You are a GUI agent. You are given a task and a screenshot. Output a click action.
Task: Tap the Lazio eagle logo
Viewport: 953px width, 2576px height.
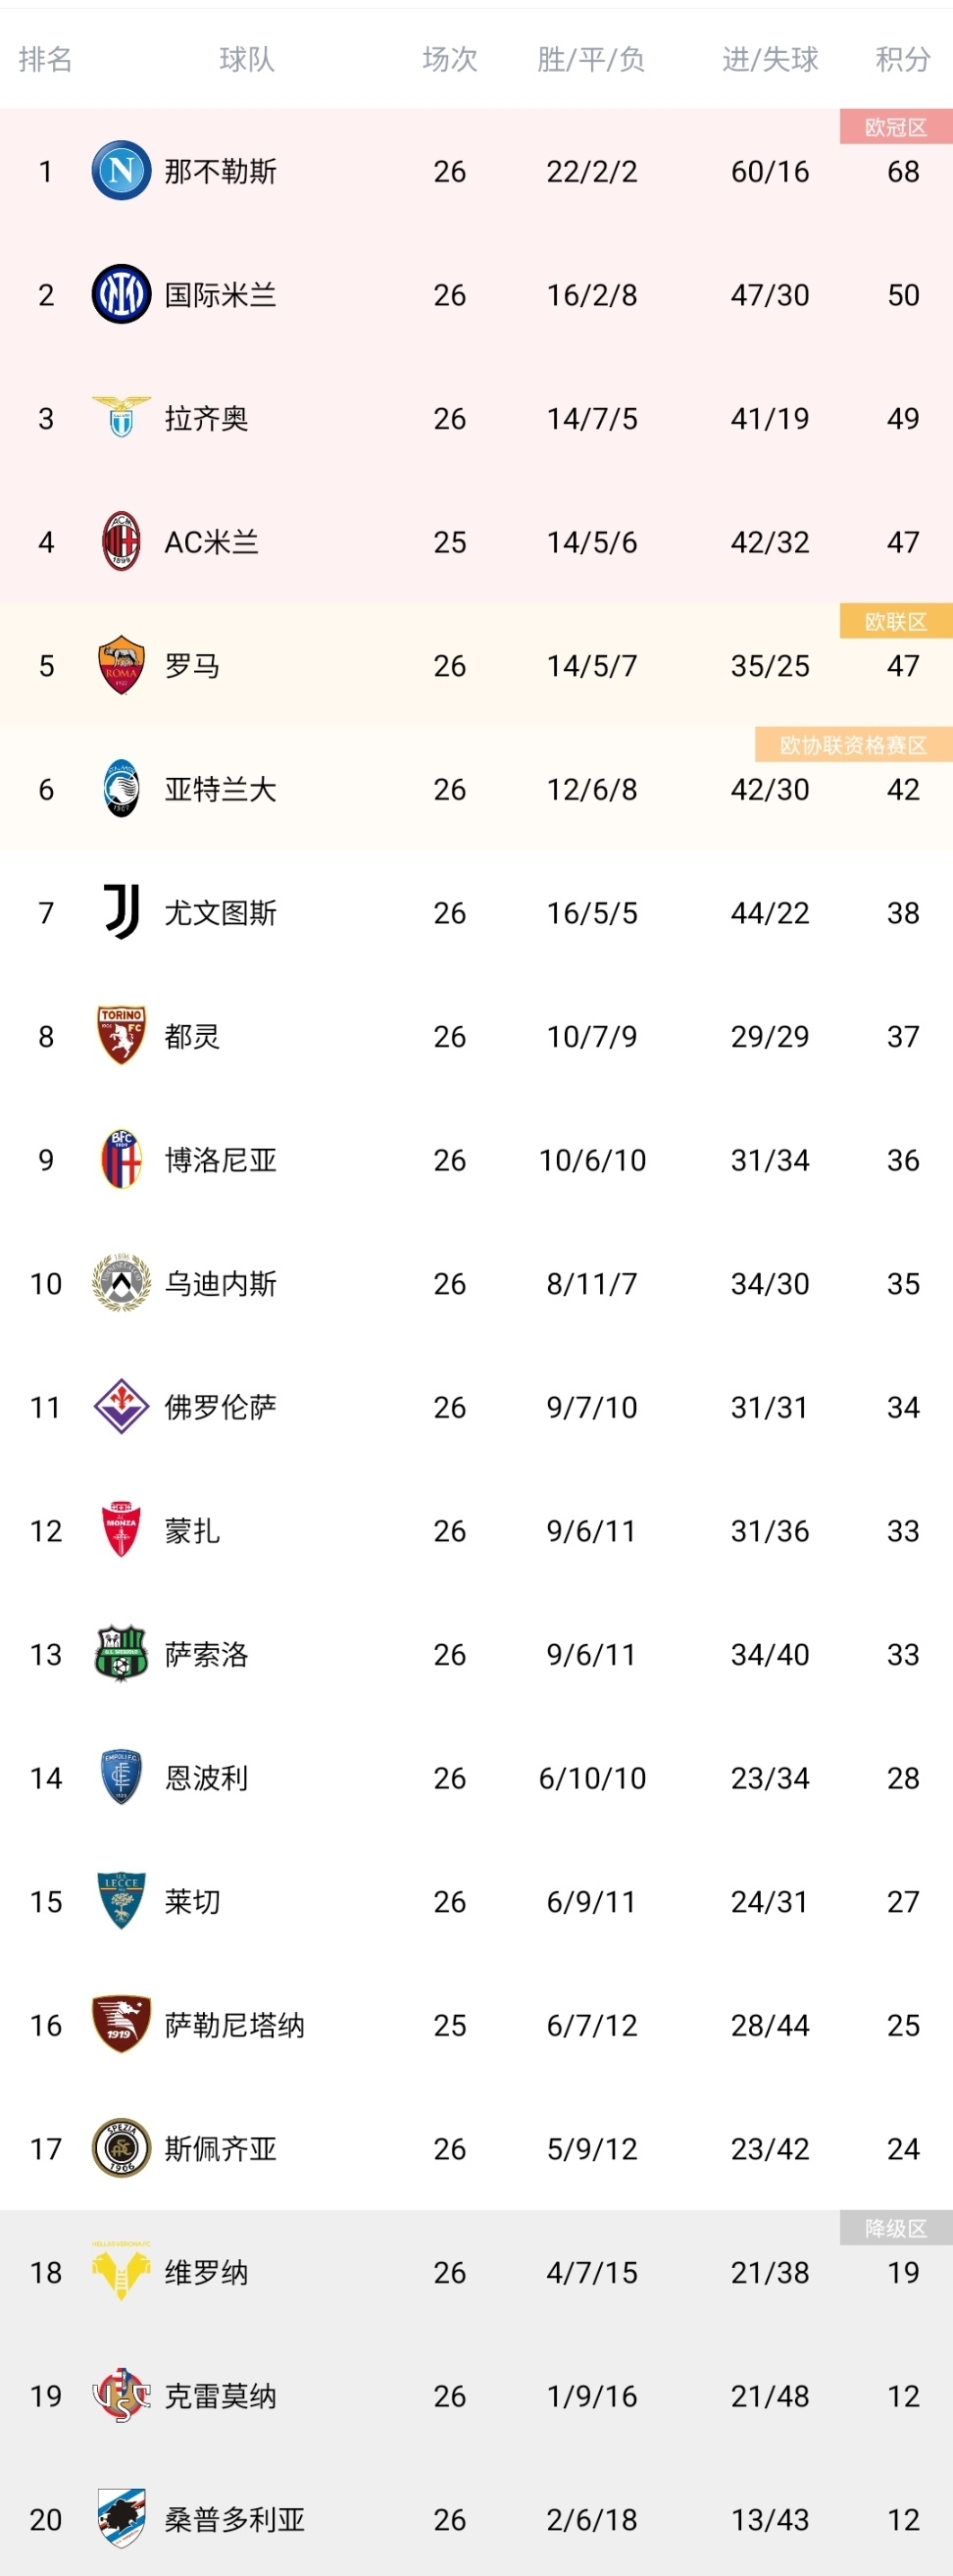pyautogui.click(x=121, y=418)
